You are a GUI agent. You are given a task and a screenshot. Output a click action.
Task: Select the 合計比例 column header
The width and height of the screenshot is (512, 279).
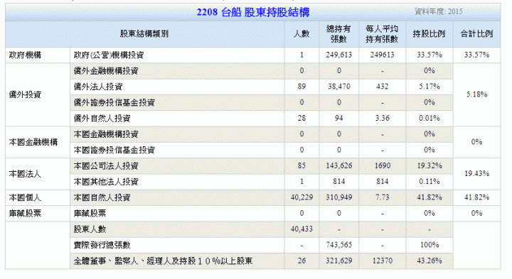(476, 34)
